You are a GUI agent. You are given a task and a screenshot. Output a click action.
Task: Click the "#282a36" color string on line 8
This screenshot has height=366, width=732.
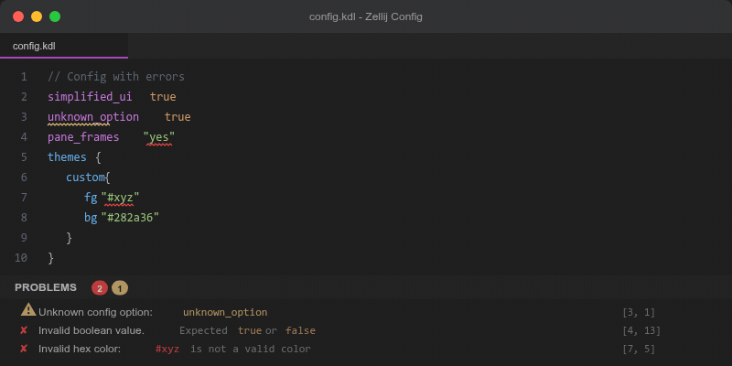click(130, 218)
